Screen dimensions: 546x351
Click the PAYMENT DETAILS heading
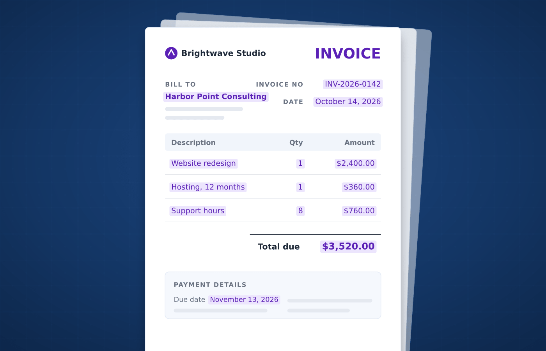pos(210,285)
